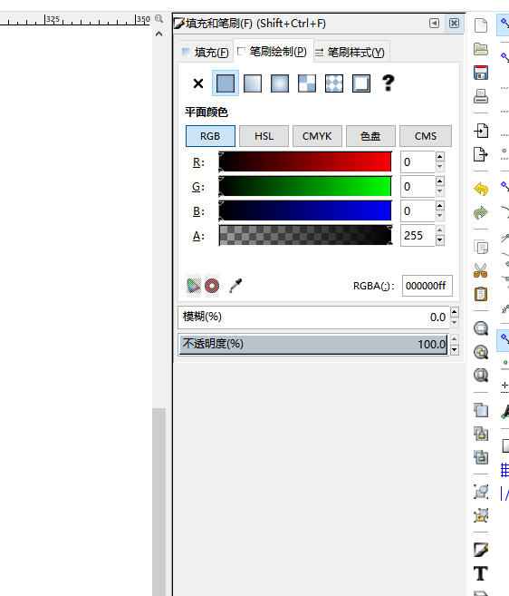Click the scissors Cut icon
The width and height of the screenshot is (509, 596).
pyautogui.click(x=481, y=270)
